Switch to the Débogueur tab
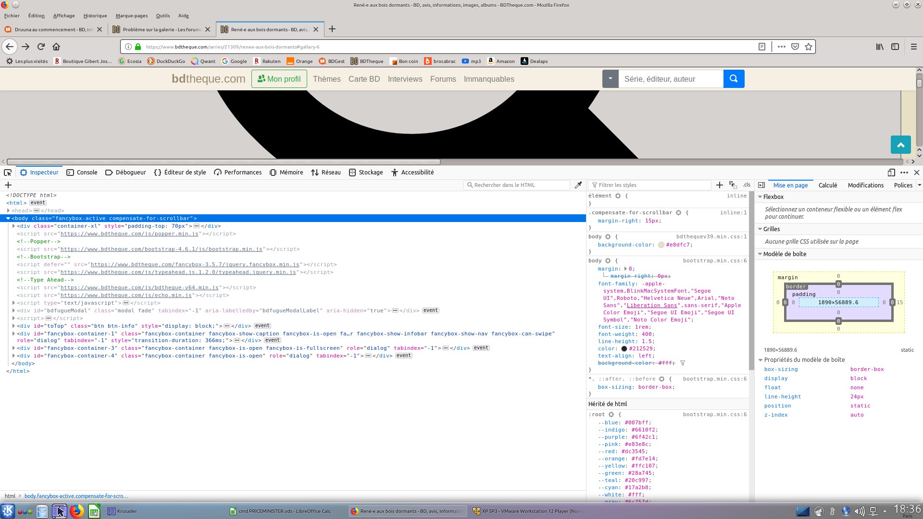 click(x=125, y=173)
